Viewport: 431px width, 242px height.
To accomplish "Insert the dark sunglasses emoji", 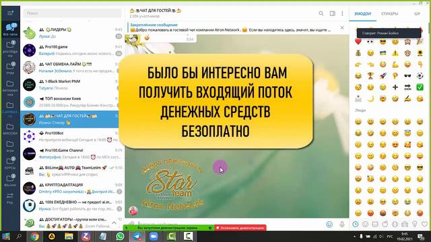I will [x=407, y=76].
